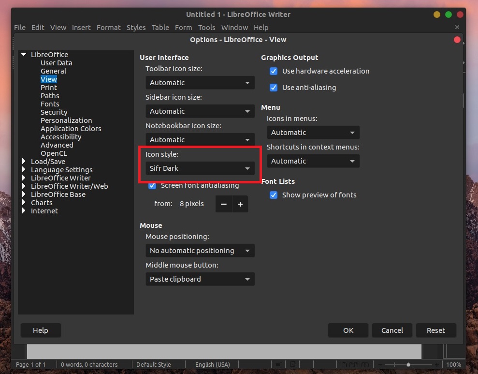
Task: Open the Tools menu
Action: (207, 28)
